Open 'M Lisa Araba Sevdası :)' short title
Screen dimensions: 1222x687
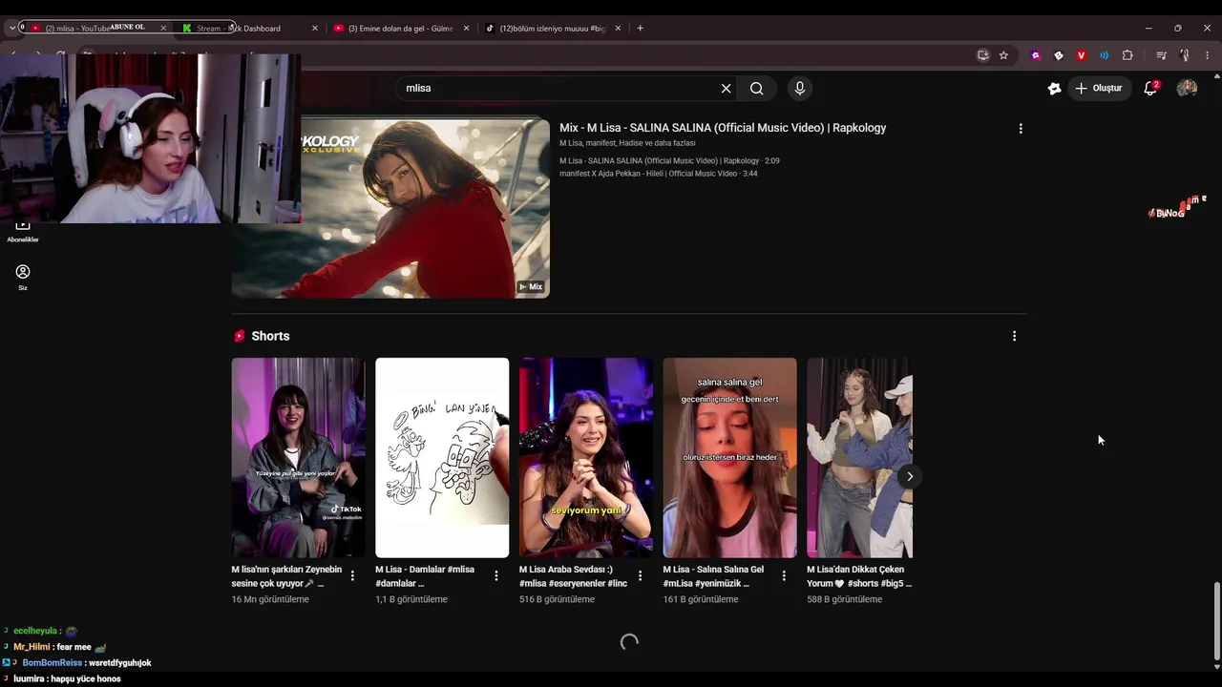(573, 576)
